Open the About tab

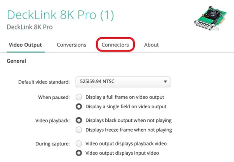pyautogui.click(x=151, y=45)
